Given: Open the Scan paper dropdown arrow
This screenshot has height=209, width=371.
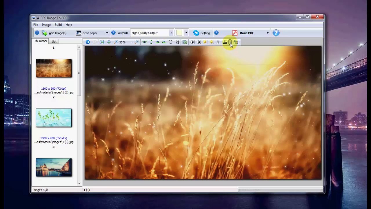Looking at the screenshot, I should (x=107, y=33).
